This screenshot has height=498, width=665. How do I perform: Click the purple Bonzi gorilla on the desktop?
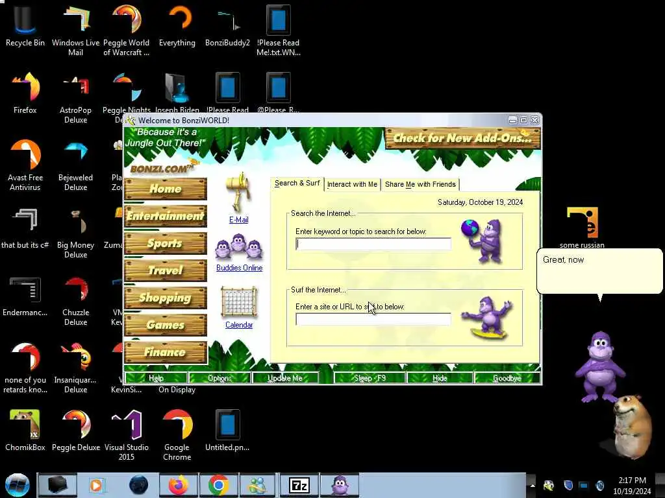pos(599,367)
